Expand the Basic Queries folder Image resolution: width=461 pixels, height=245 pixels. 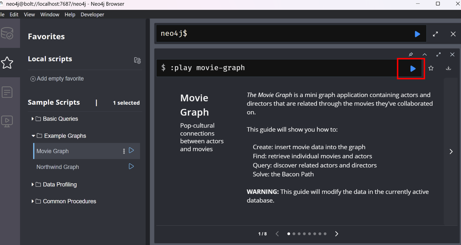(x=33, y=119)
